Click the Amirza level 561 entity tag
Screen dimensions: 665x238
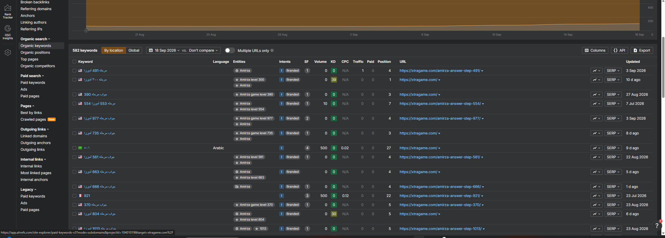(x=249, y=157)
